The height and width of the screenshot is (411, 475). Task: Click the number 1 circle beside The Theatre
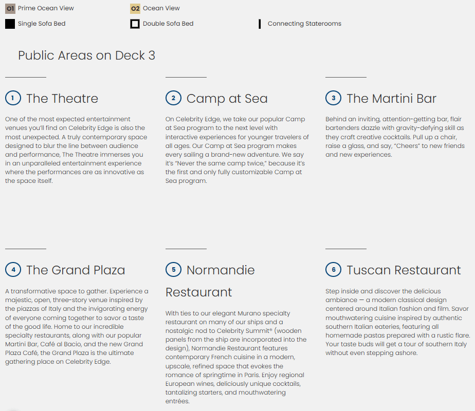13,98
